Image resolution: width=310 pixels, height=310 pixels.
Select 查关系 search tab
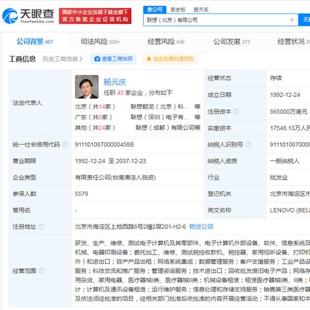201,10
